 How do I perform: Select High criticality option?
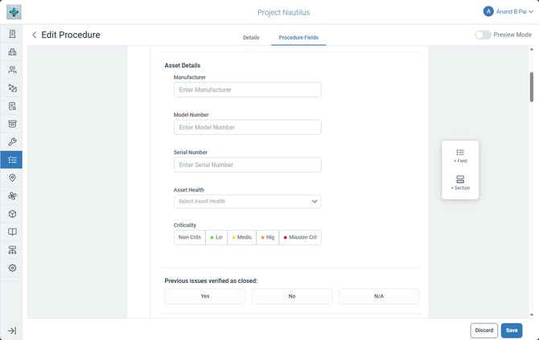(x=267, y=237)
